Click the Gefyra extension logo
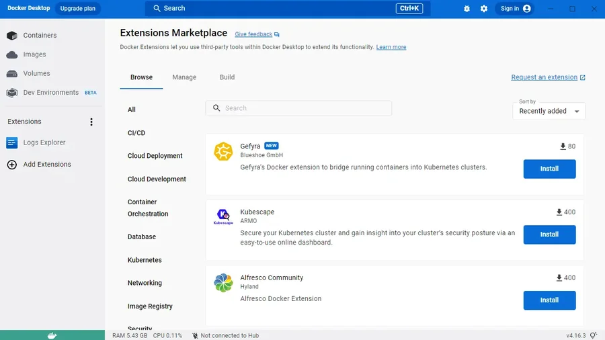605x340 pixels. point(223,151)
